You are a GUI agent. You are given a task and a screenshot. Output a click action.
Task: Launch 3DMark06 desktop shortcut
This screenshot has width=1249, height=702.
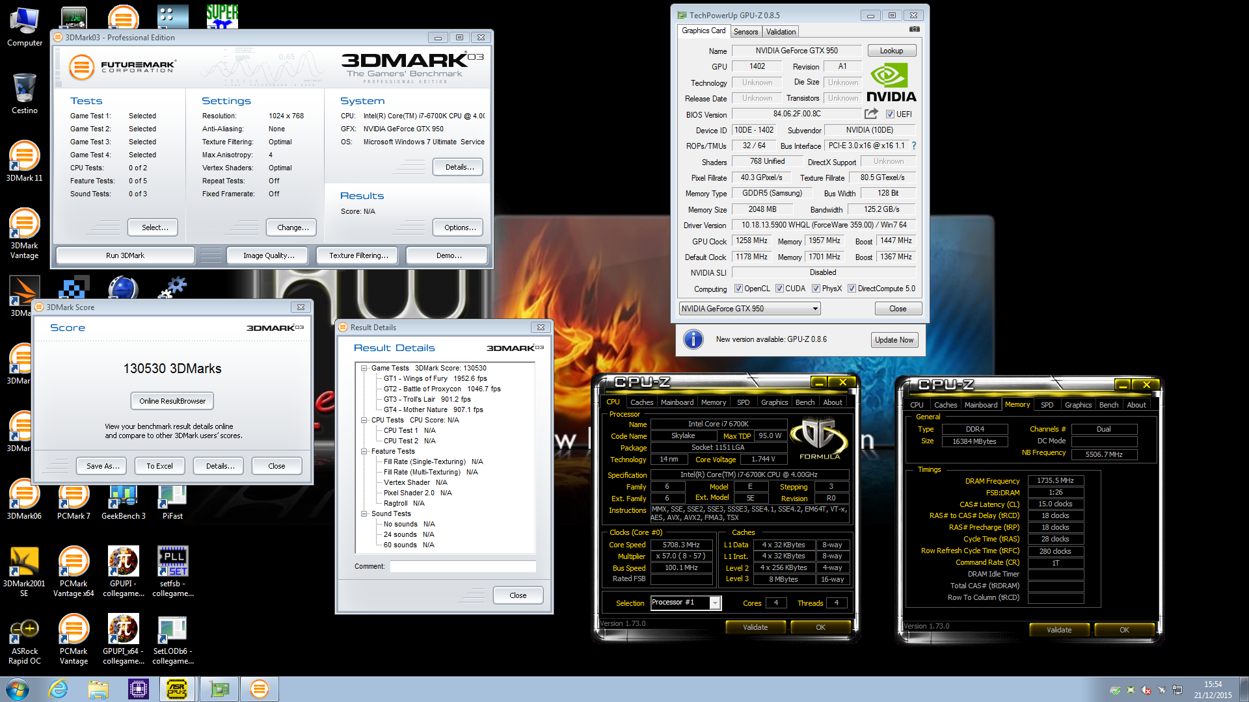point(25,499)
